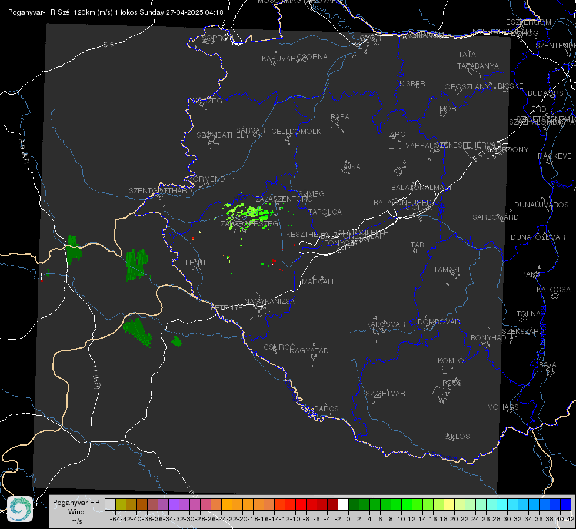Click the CELLDOMOLK city label
The width and height of the screenshot is (576, 529).
(x=296, y=131)
